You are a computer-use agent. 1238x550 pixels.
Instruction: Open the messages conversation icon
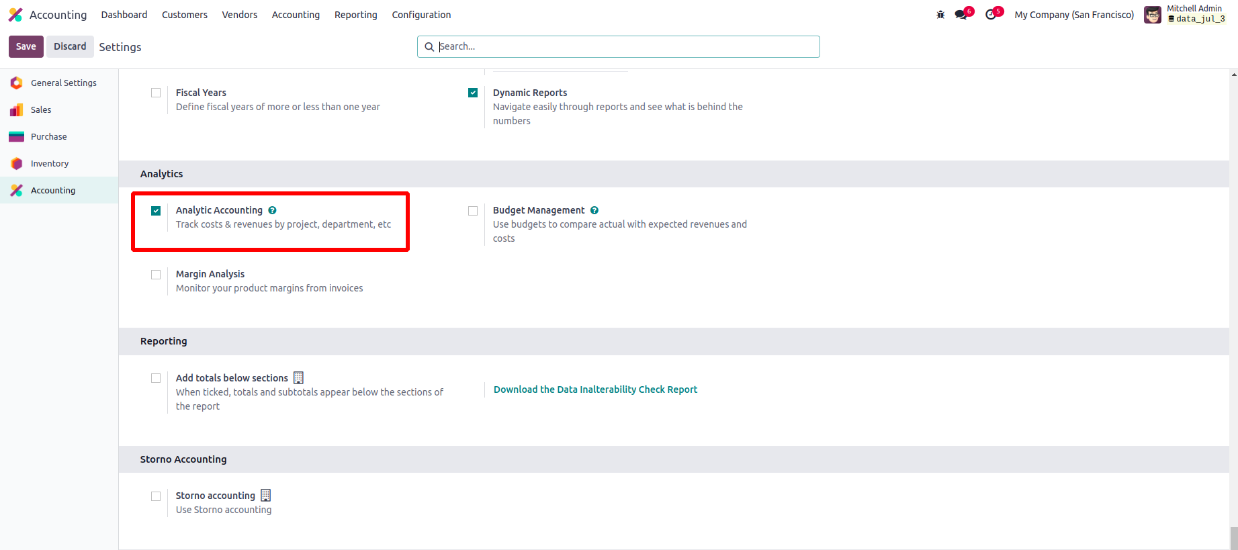tap(961, 15)
